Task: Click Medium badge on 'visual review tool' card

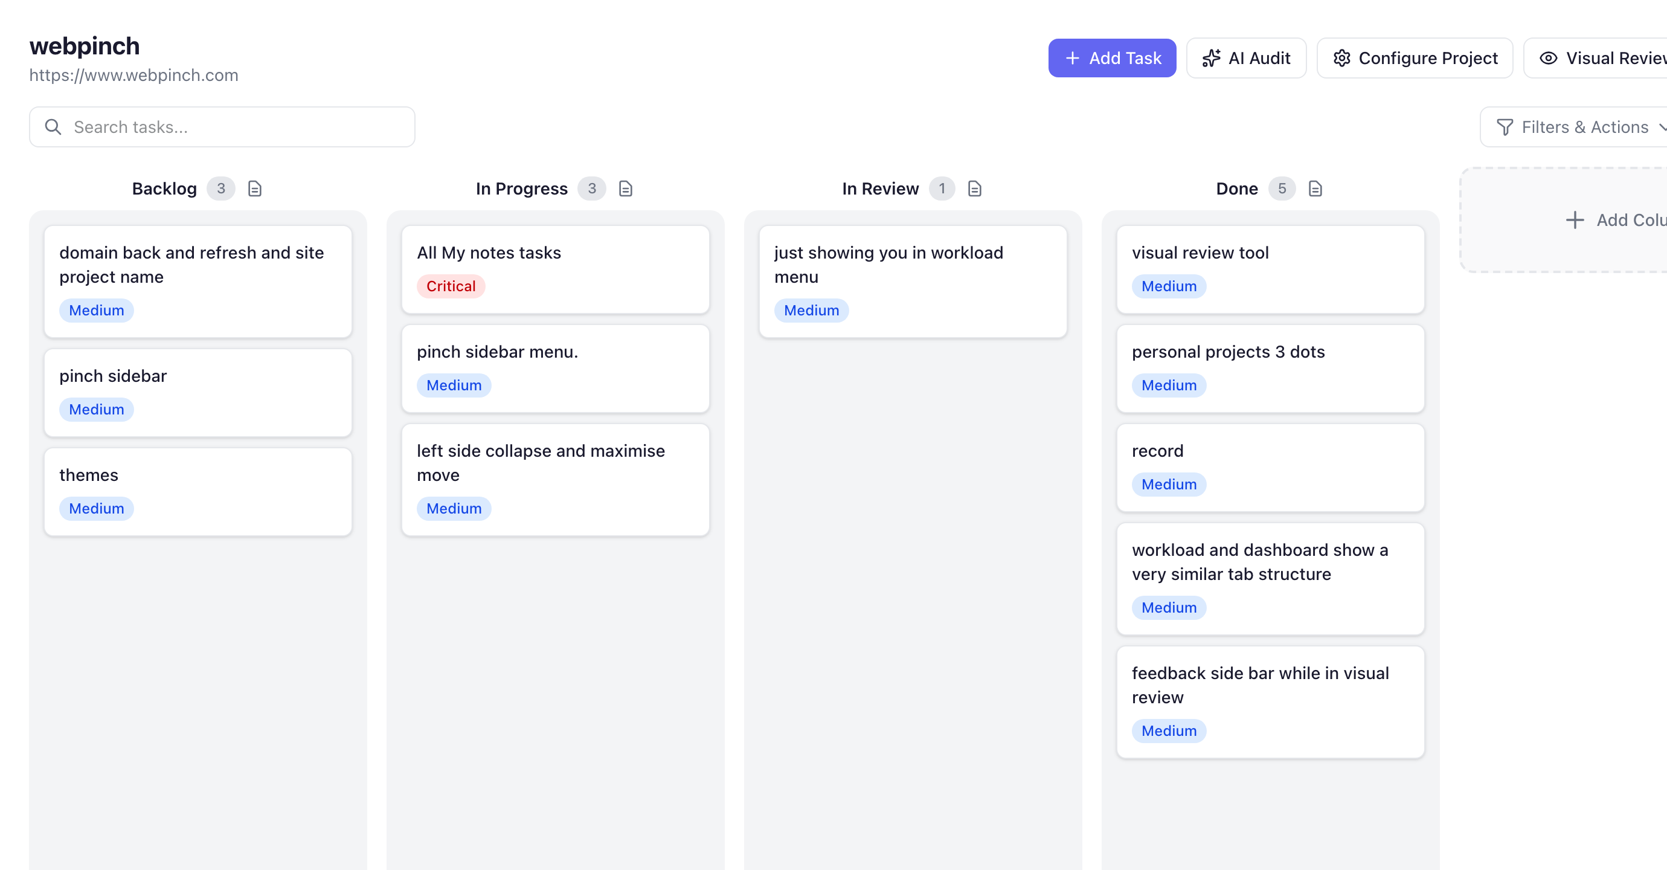Action: [1169, 286]
